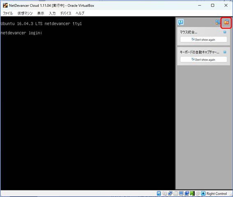The image size is (233, 197).
Task: Dismiss the マウス統合 notification
Action: [x=225, y=32]
